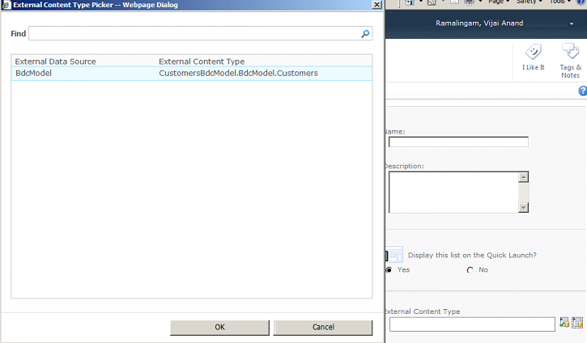This screenshot has height=343, width=587.
Task: Click the check external content type icon
Action: point(564,324)
